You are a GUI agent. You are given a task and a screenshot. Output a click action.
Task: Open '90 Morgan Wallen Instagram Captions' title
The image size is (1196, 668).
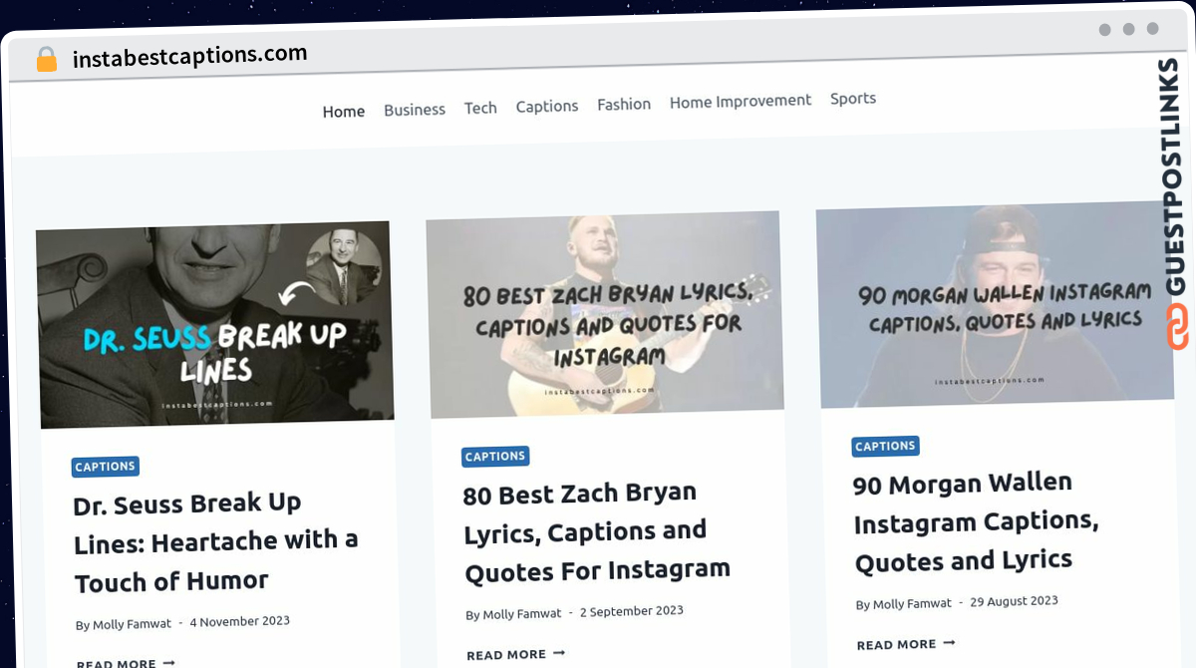point(977,521)
